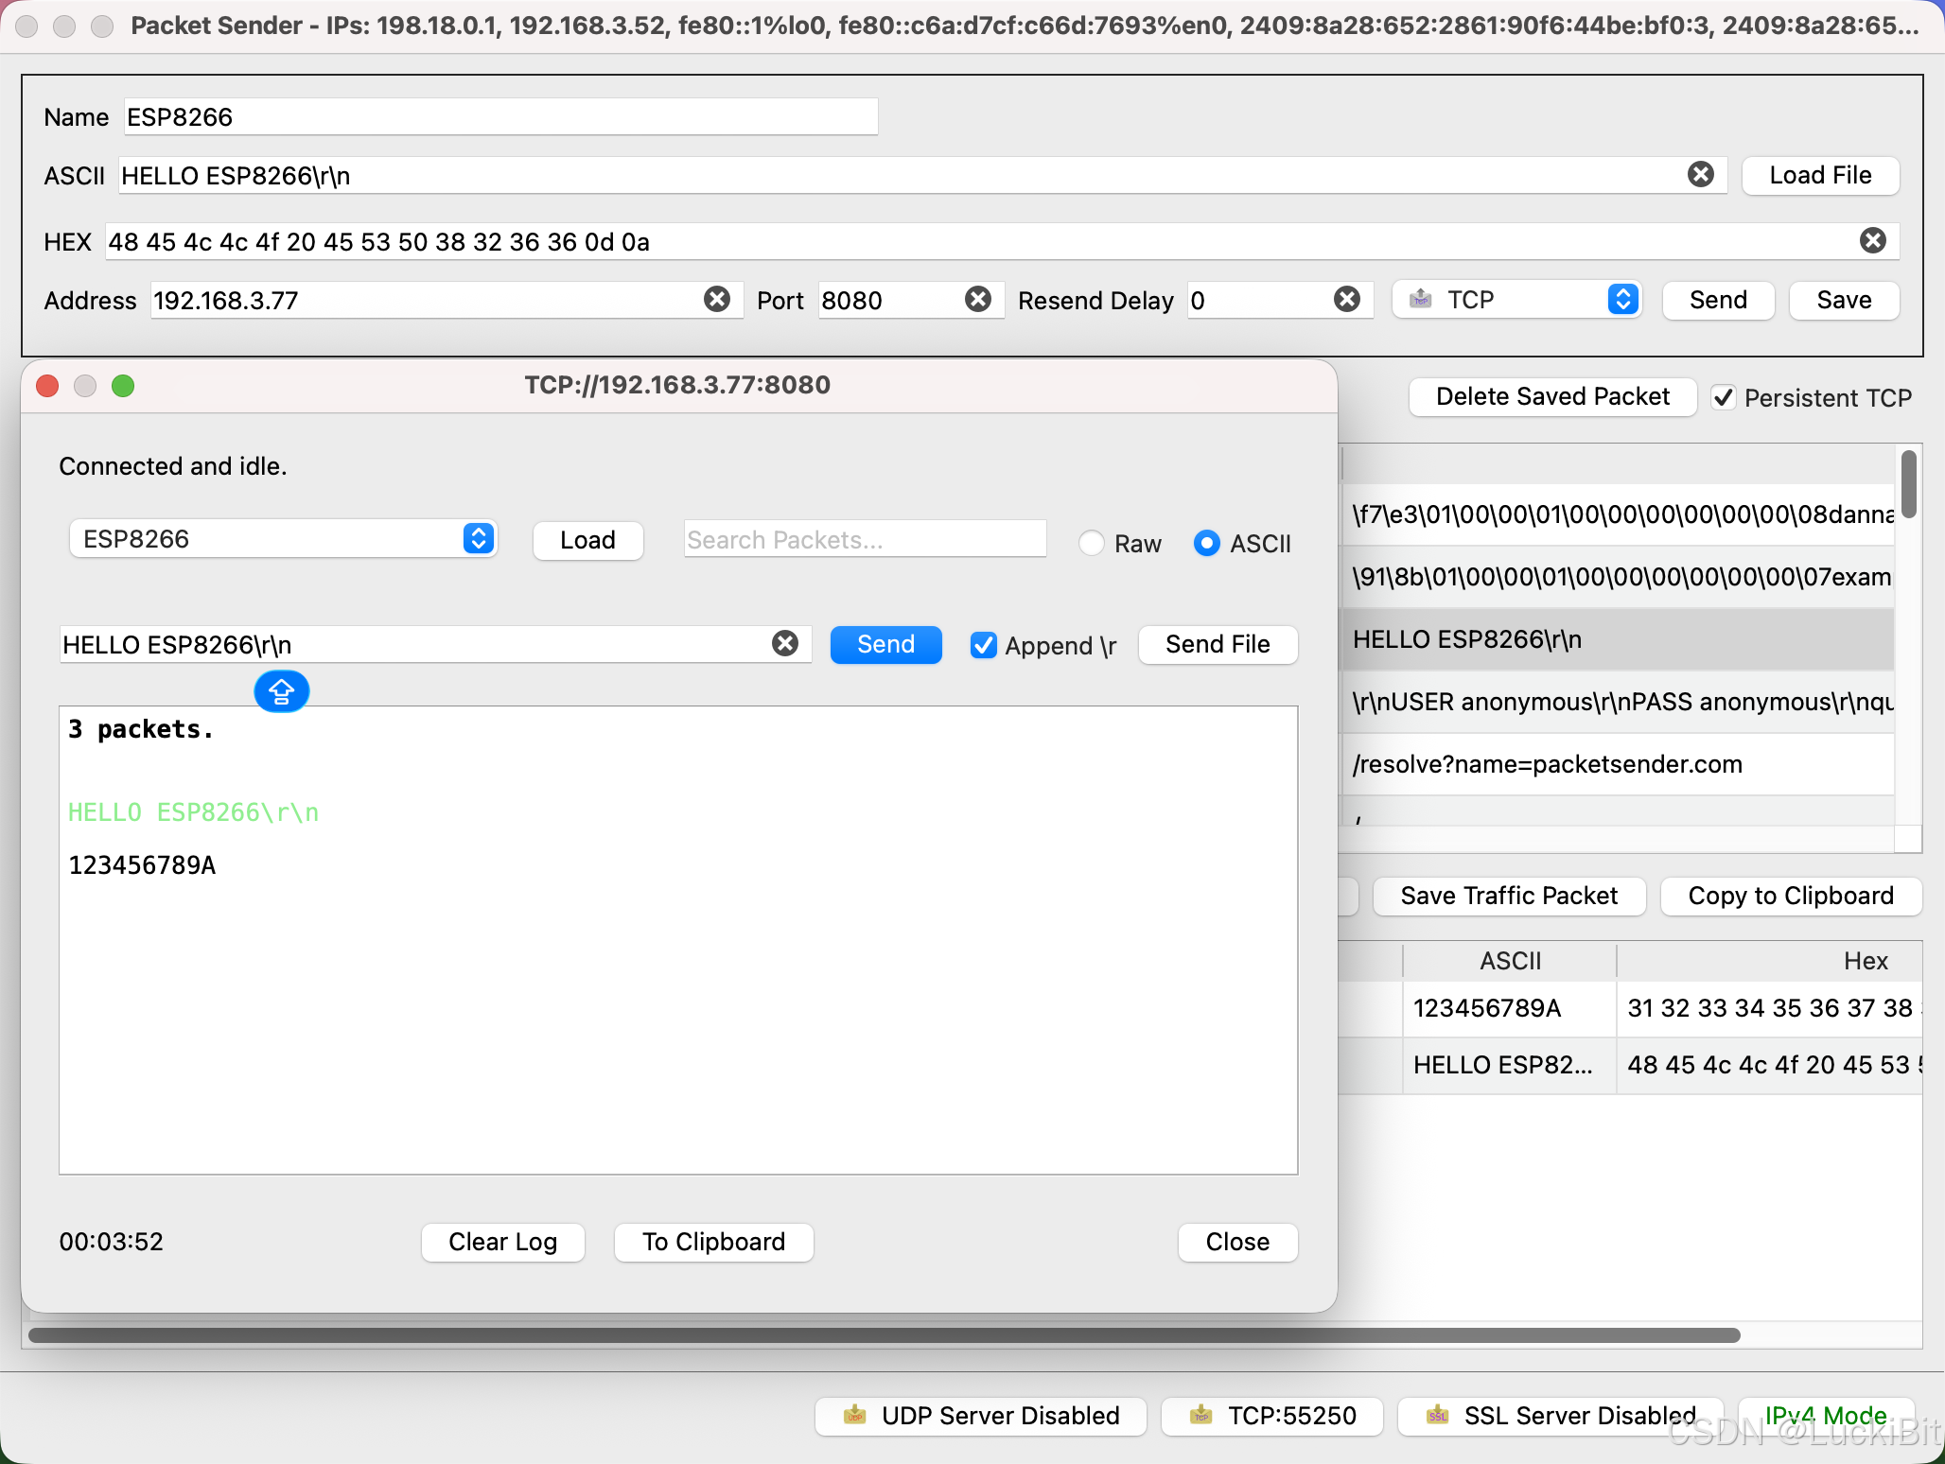Clear the Resend Delay field X icon
This screenshot has width=1945, height=1464.
click(x=1346, y=300)
